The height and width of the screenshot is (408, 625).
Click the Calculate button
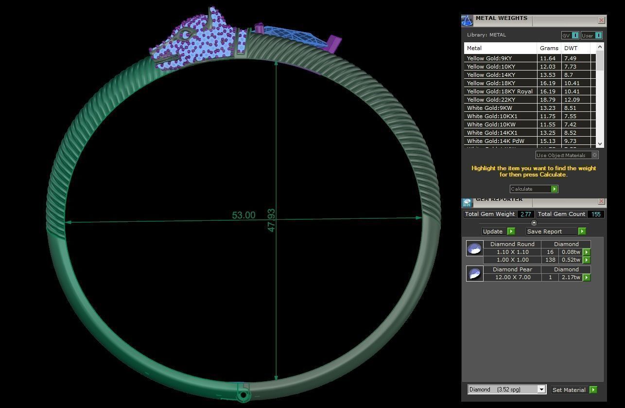pos(534,189)
